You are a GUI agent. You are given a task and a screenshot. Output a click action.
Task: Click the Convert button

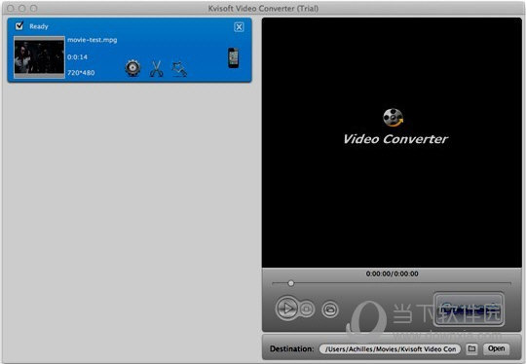pos(469,309)
